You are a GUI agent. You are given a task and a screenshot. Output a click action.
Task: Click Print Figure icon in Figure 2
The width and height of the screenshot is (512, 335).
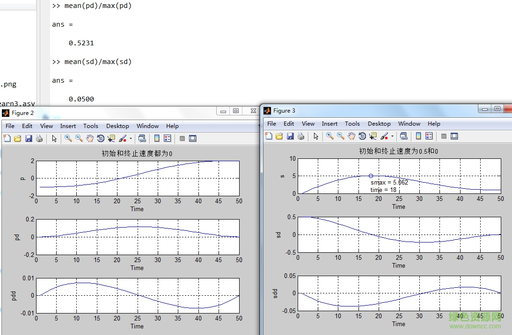point(39,138)
